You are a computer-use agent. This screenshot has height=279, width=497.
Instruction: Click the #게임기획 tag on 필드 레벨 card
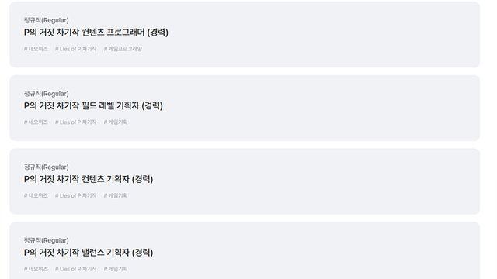click(x=116, y=122)
